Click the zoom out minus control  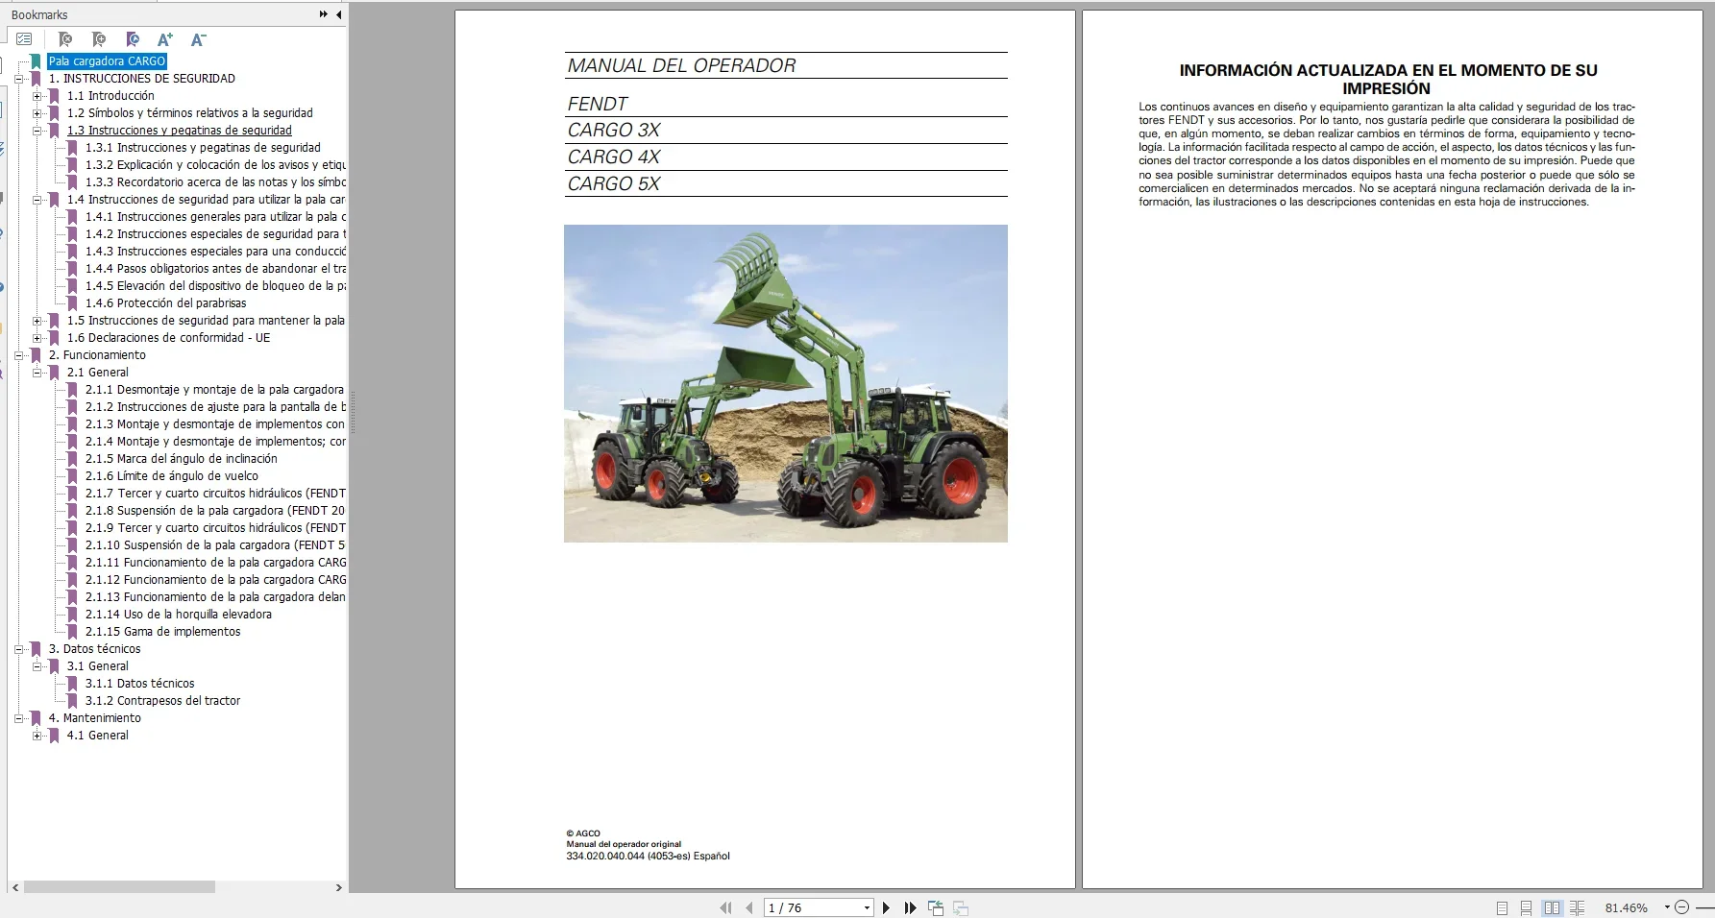click(x=1681, y=907)
